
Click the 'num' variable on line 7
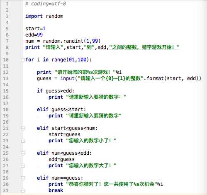pyautogui.click(x=30, y=41)
